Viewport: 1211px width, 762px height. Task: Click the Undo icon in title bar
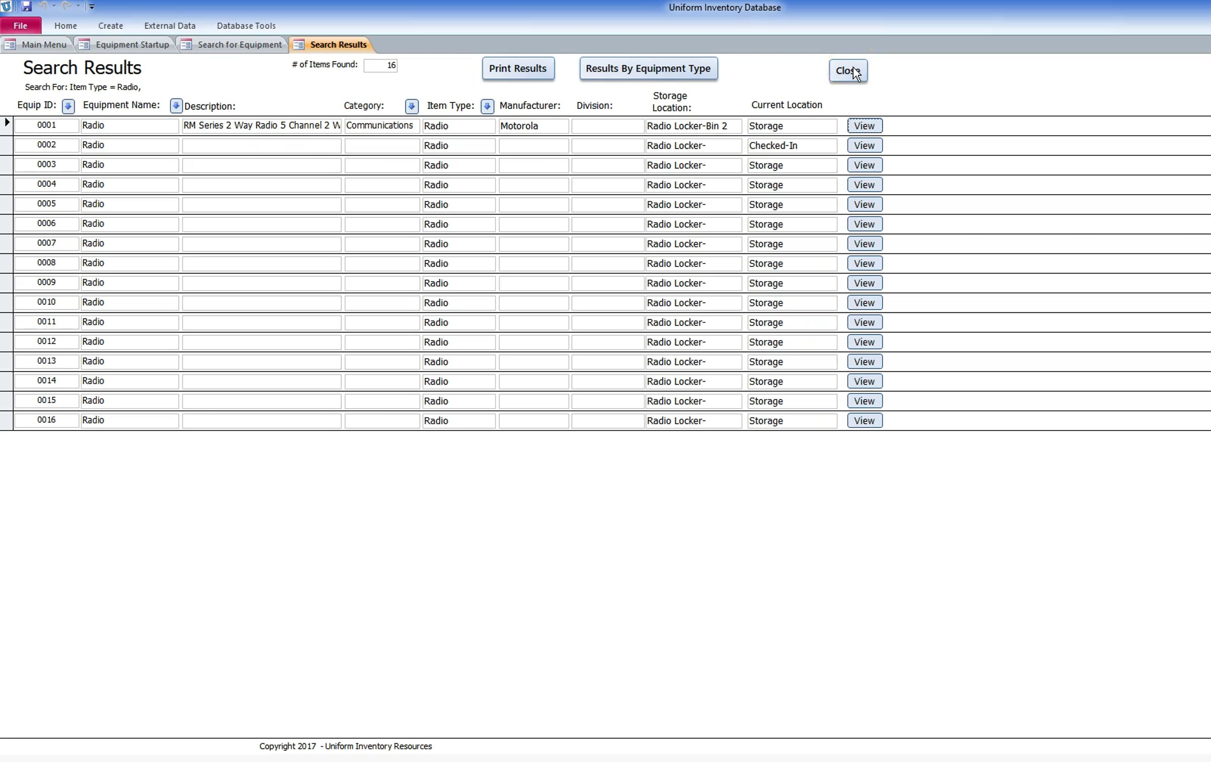point(43,6)
